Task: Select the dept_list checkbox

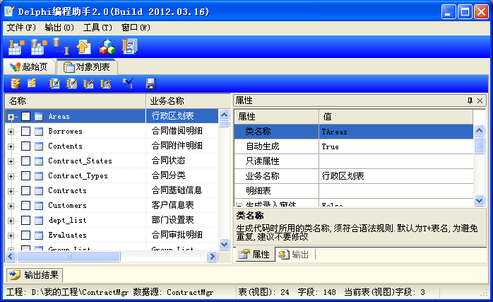Action: 26,220
